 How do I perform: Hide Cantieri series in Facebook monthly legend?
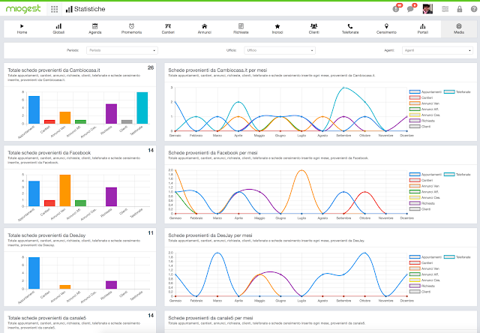click(421, 180)
